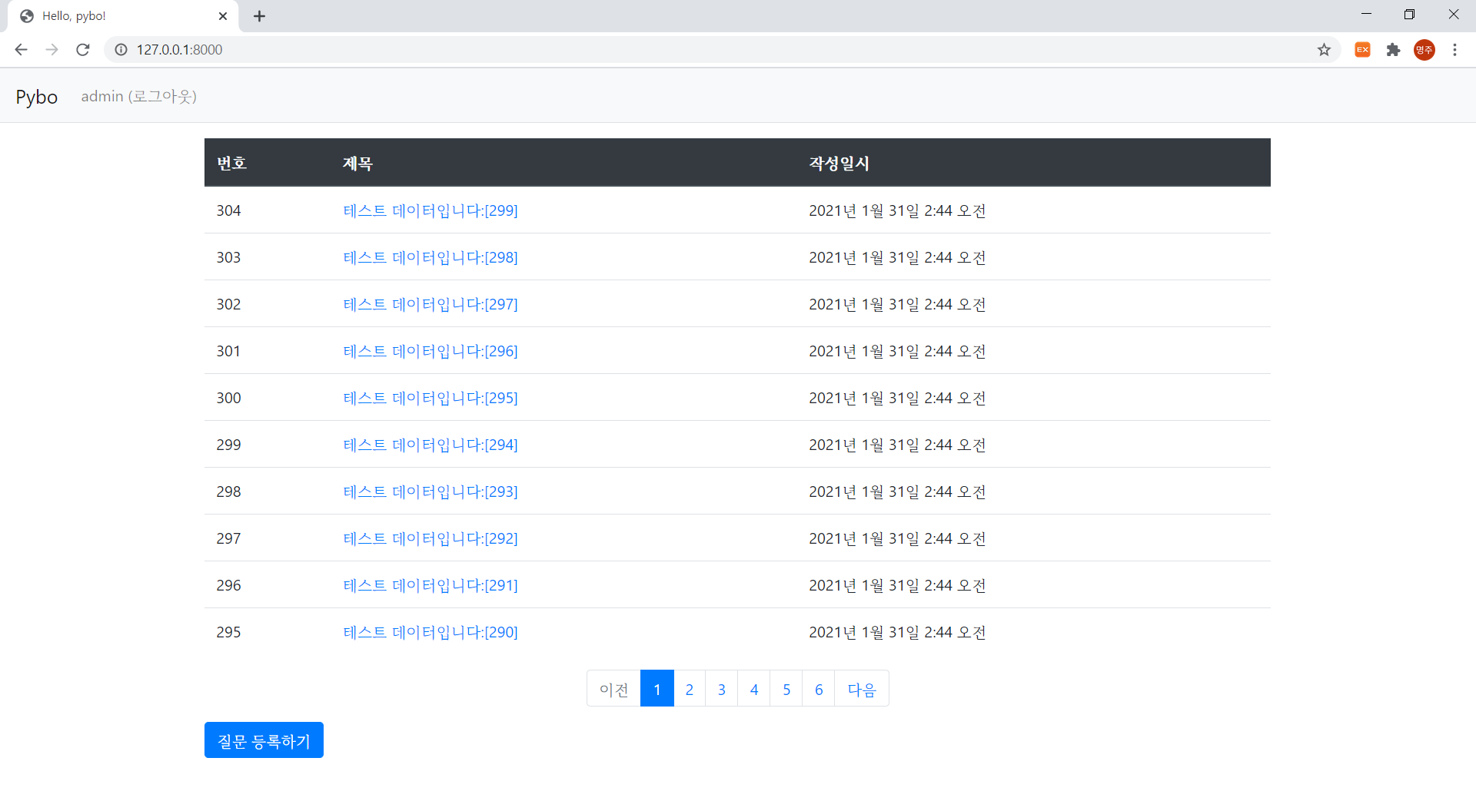Open a new browser tab
Image resolution: width=1476 pixels, height=791 pixels.
[259, 15]
